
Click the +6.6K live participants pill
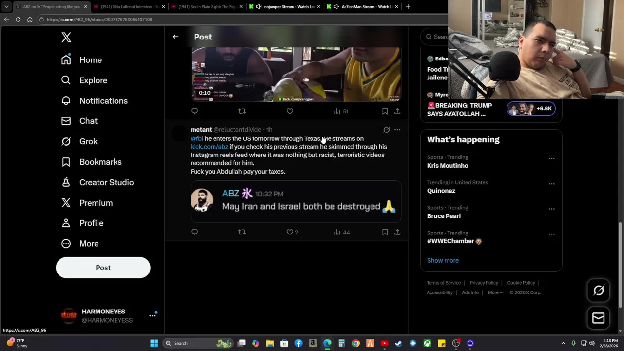coord(531,109)
